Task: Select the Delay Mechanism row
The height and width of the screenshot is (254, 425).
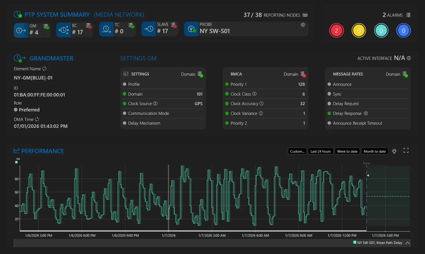Action: 163,123
